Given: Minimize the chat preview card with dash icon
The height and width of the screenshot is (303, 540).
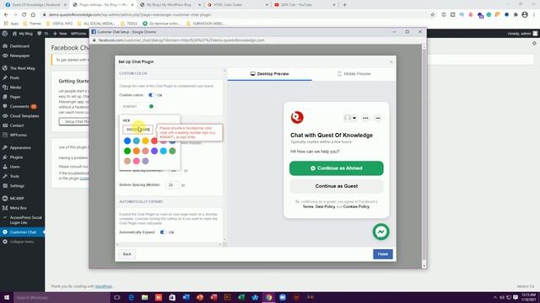Looking at the screenshot, I should click(x=378, y=118).
